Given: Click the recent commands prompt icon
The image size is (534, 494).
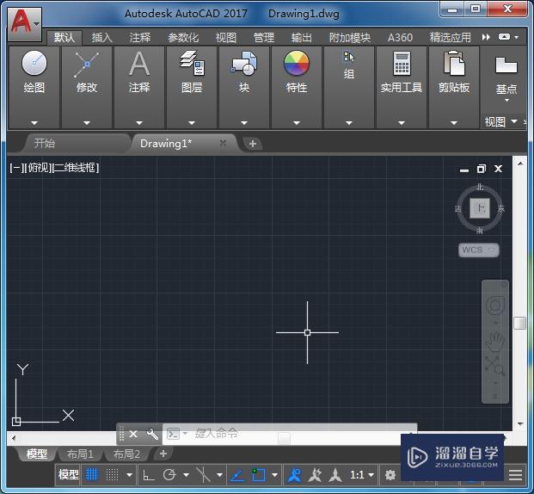Looking at the screenshot, I should coord(174,434).
